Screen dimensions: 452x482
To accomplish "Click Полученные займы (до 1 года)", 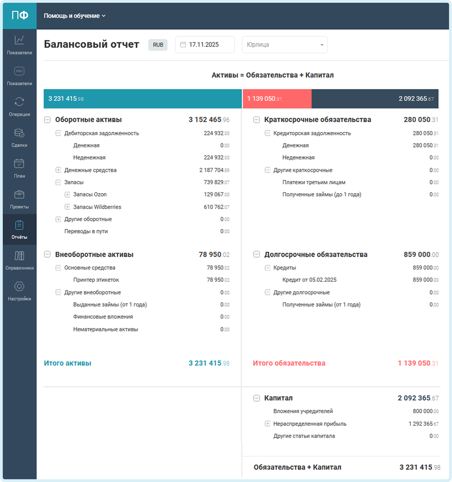I will (322, 195).
